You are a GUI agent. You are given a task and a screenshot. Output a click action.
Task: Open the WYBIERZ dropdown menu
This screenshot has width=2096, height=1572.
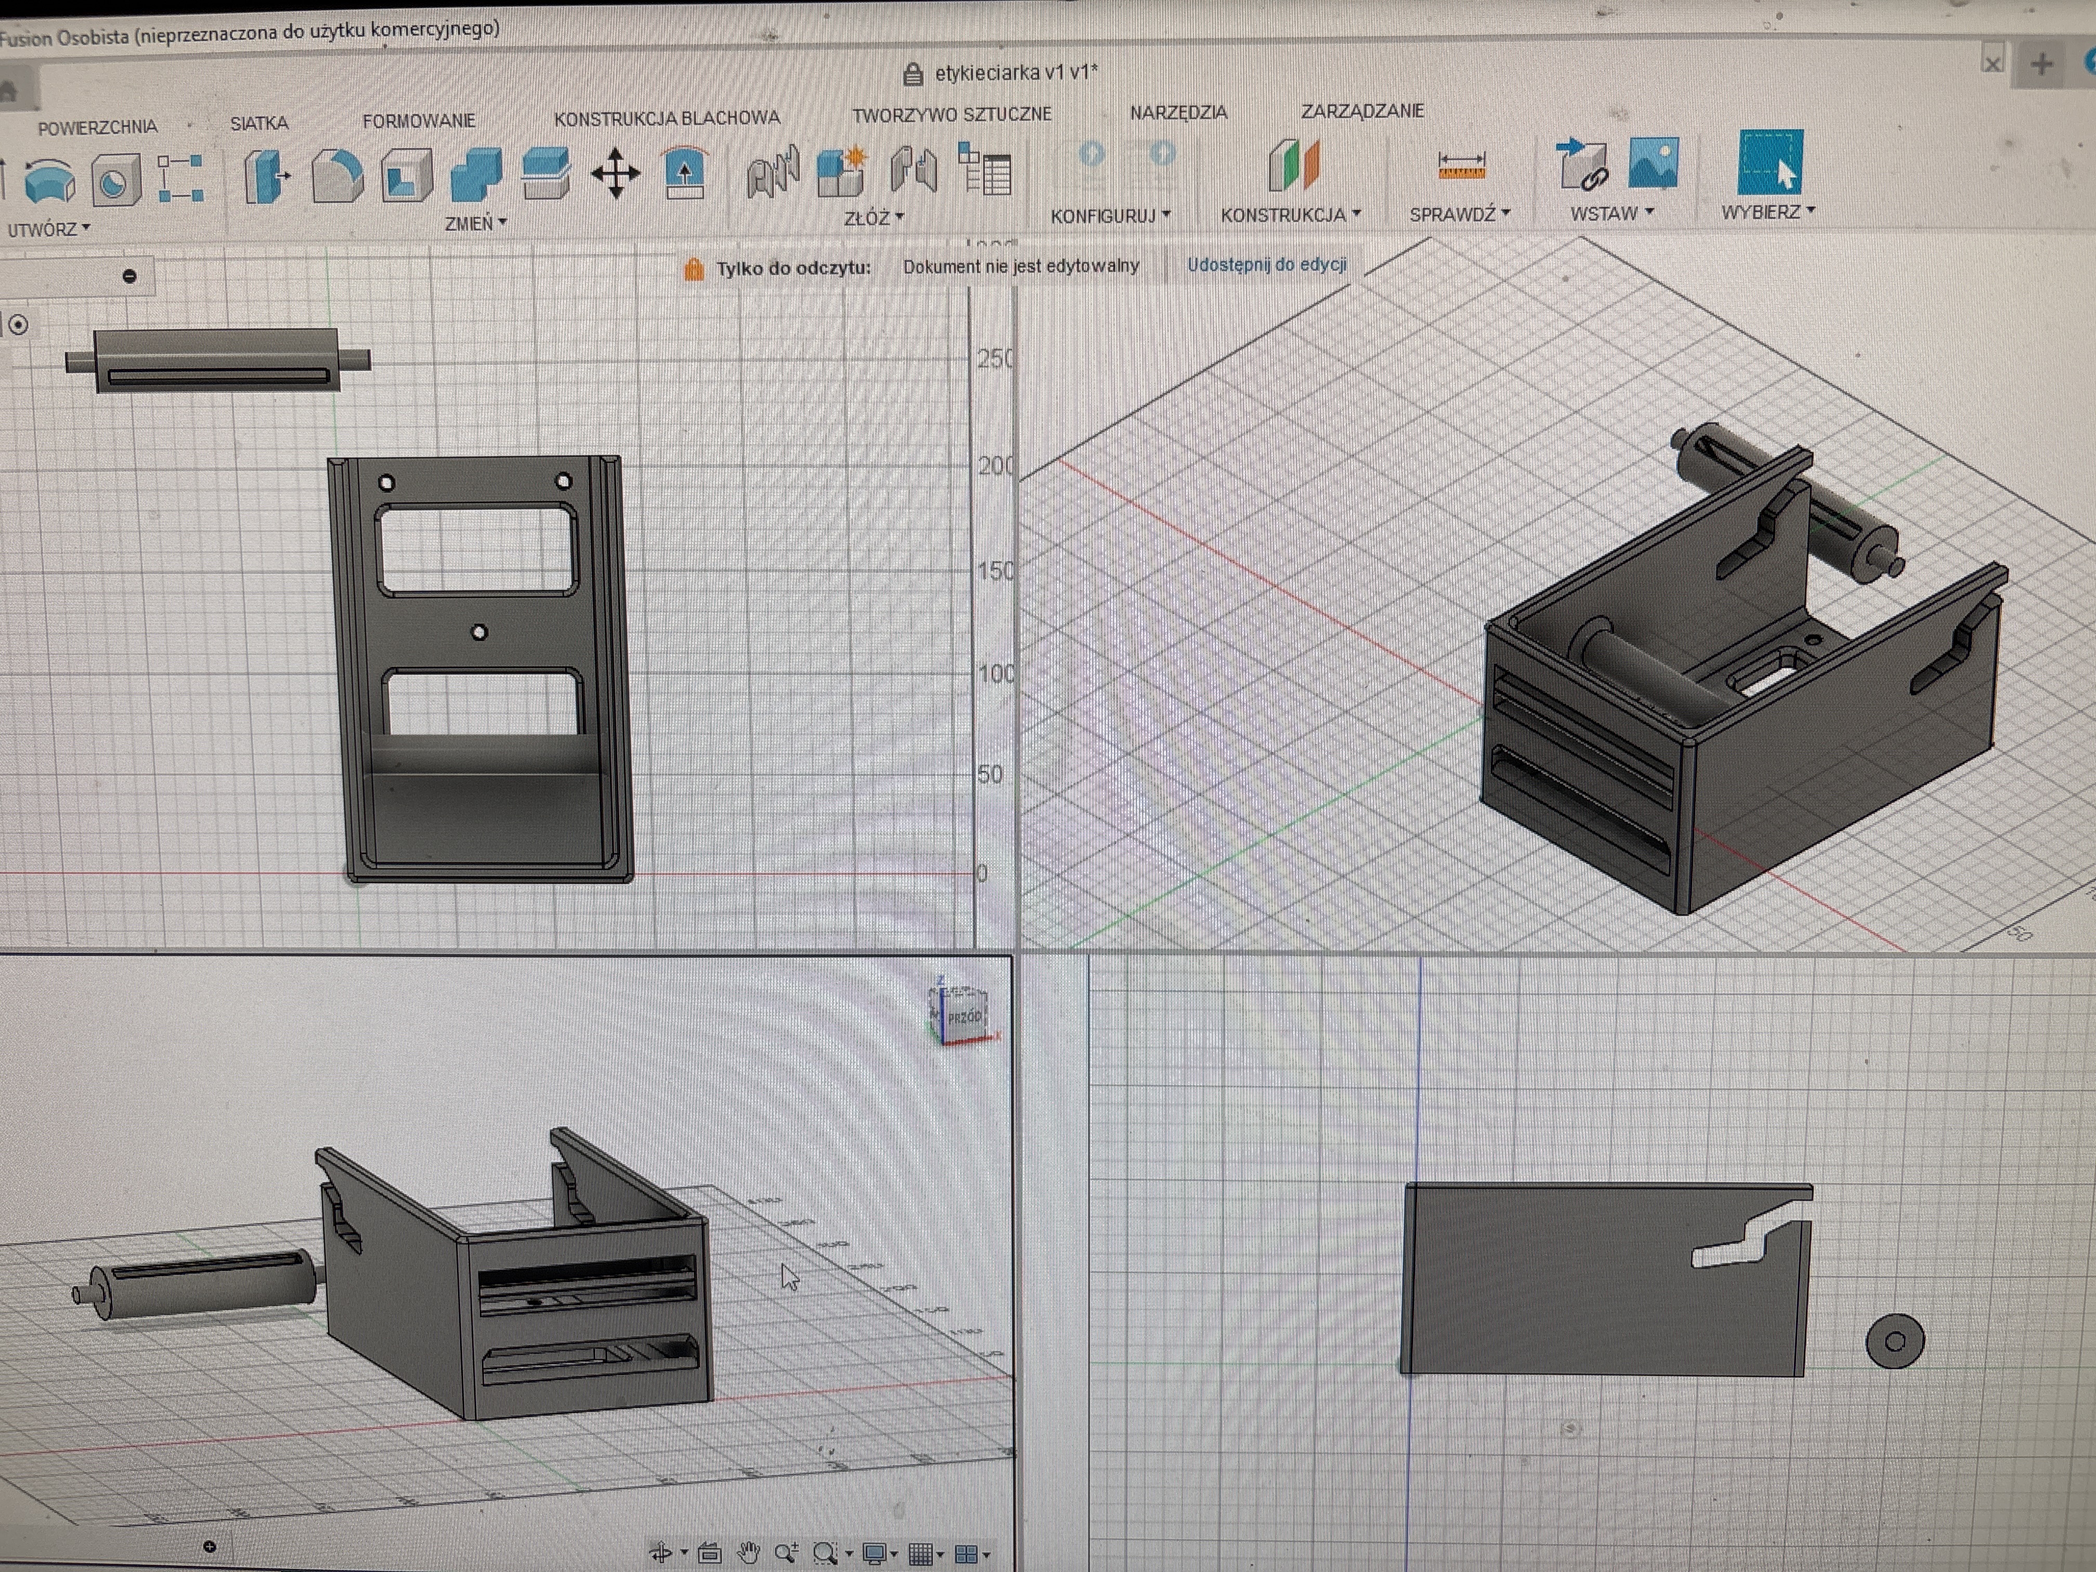pyautogui.click(x=1768, y=212)
